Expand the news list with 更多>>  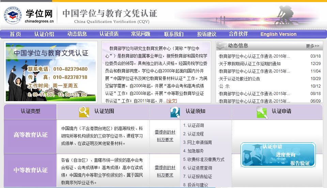(x=312, y=46)
